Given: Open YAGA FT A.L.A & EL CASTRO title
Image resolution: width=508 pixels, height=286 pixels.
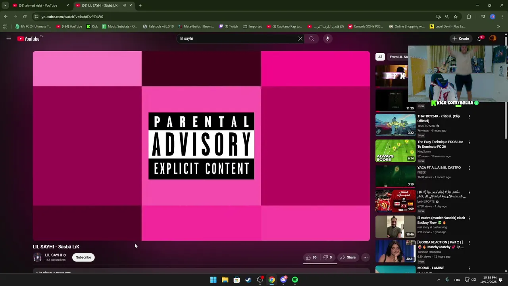Looking at the screenshot, I should (439, 168).
